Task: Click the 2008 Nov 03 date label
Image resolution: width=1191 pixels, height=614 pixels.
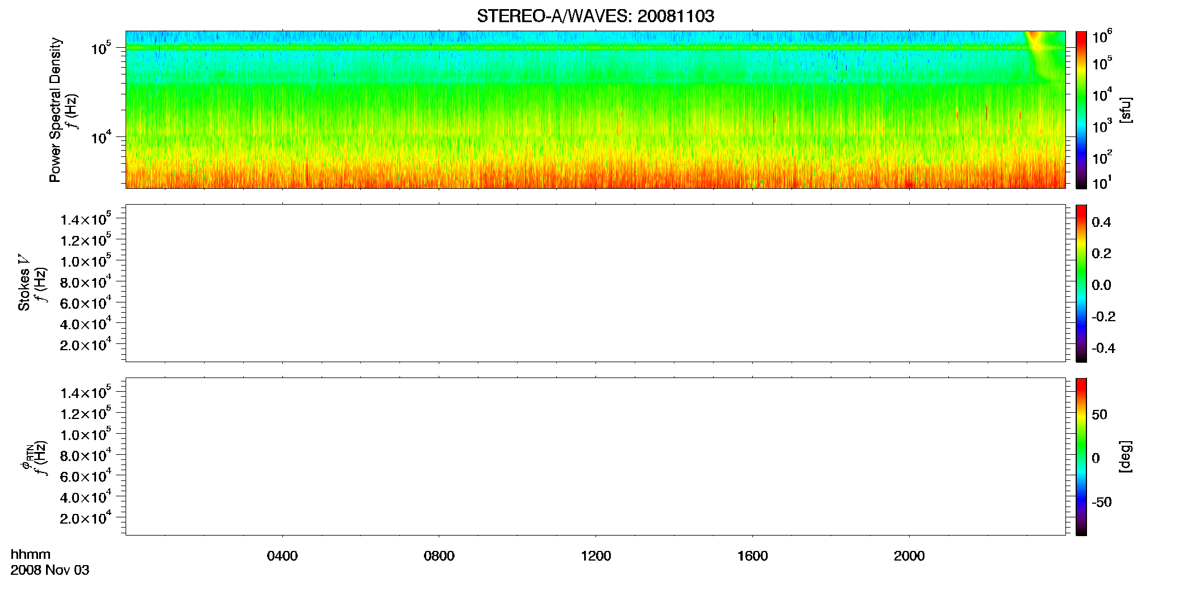Action: [x=50, y=570]
